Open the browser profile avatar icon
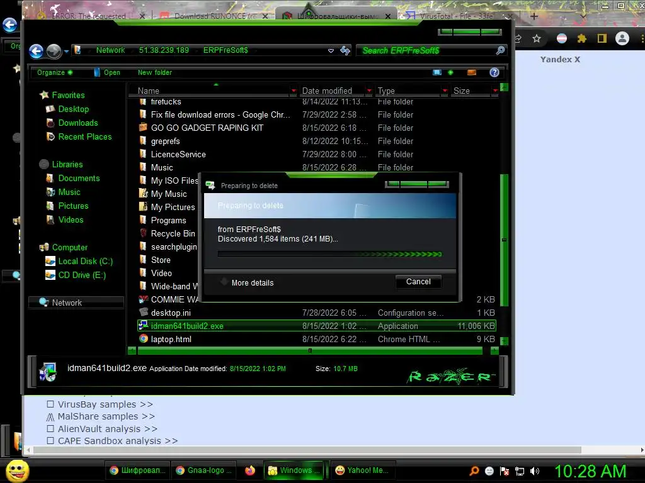The width and height of the screenshot is (645, 483). click(x=622, y=38)
